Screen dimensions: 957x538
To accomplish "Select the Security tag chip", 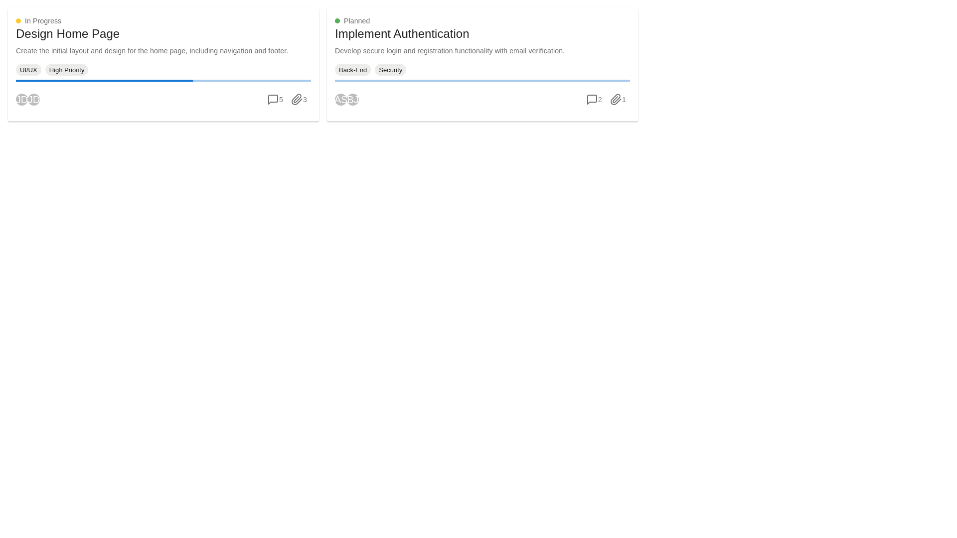I will pos(390,70).
